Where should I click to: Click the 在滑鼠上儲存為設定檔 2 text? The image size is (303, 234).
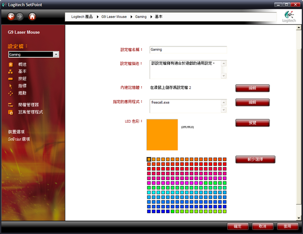coord(170,88)
